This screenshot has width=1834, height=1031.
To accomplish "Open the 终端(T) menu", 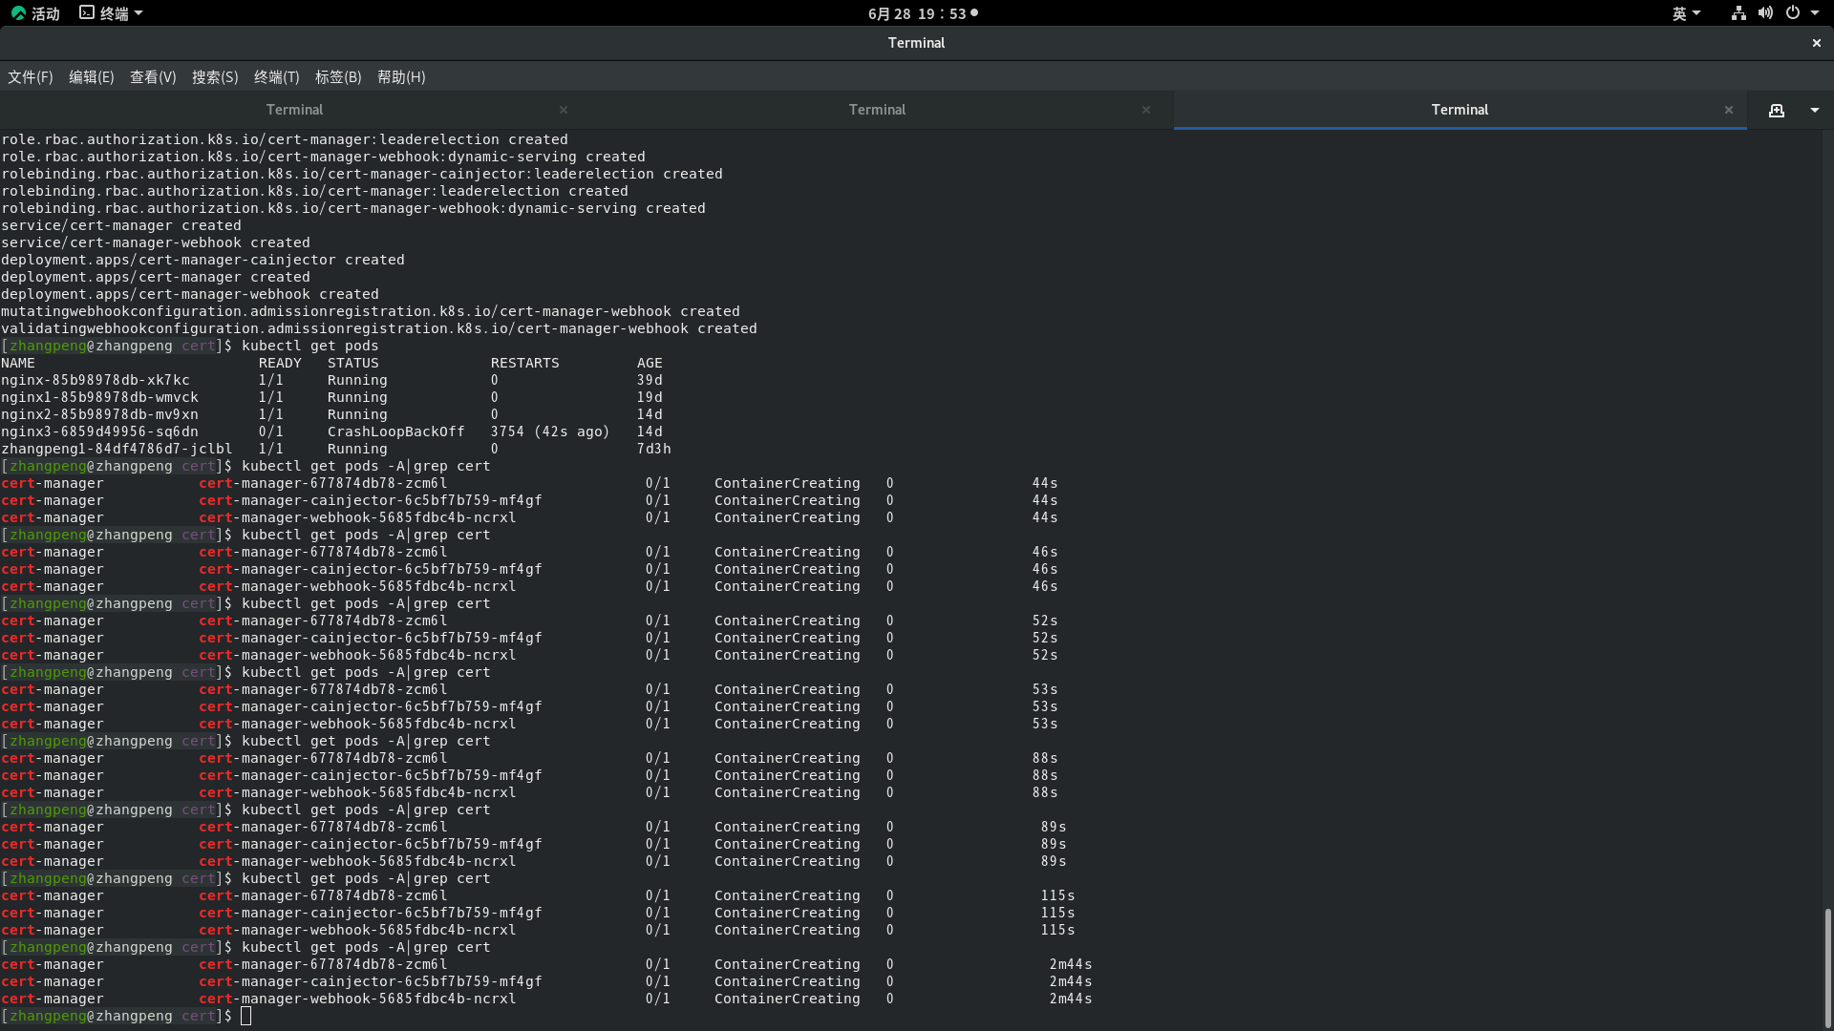I will click(x=277, y=77).
